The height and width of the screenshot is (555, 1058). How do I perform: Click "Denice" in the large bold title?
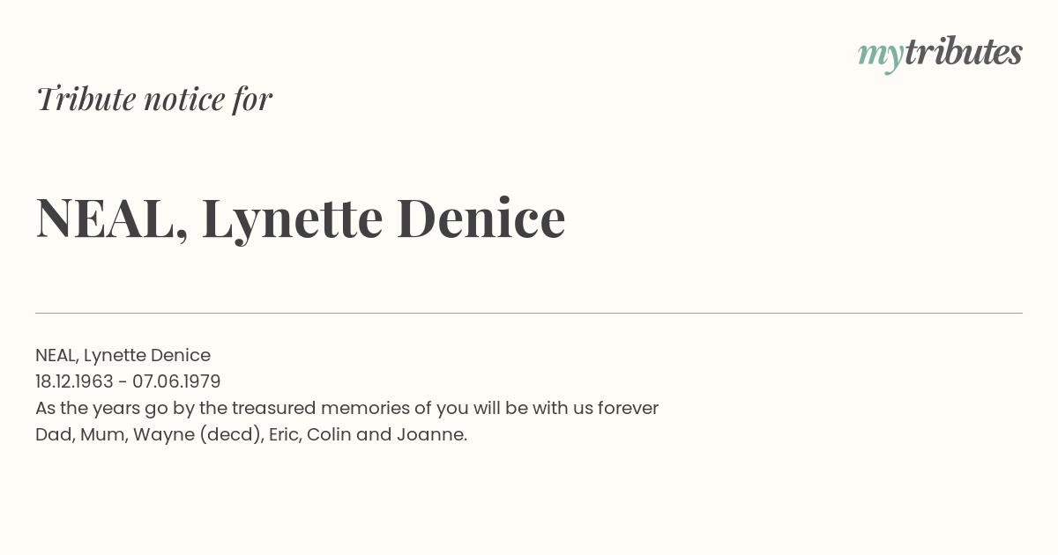coord(481,218)
